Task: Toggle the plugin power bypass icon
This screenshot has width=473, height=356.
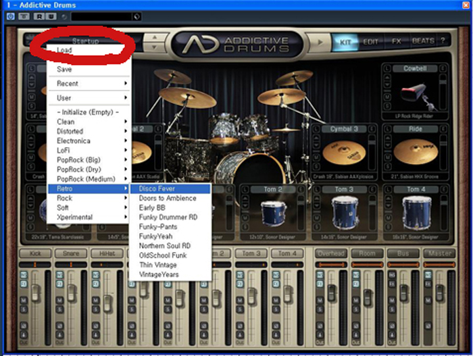Action: pyautogui.click(x=11, y=16)
